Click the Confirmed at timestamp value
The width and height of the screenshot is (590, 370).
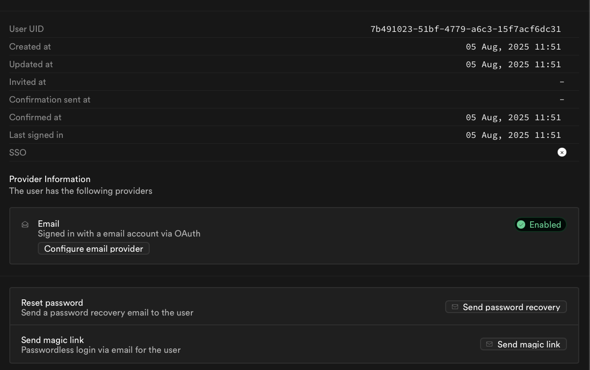coord(513,117)
